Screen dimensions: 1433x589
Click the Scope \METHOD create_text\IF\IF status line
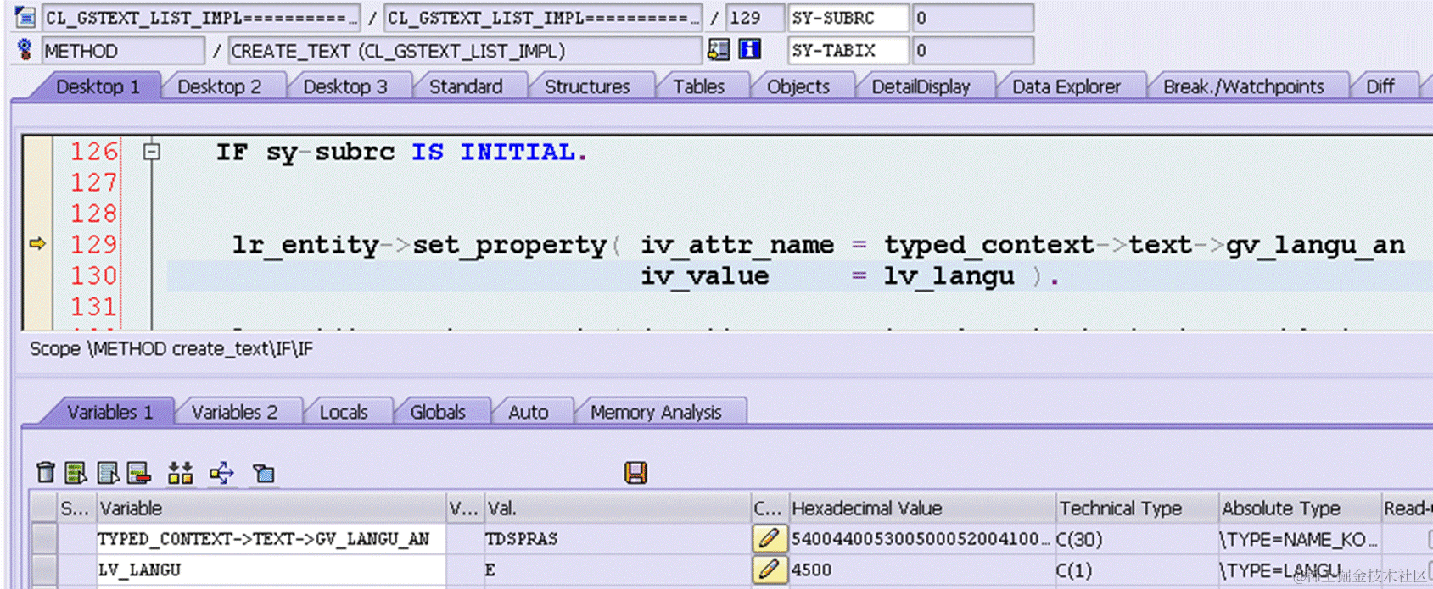click(171, 349)
